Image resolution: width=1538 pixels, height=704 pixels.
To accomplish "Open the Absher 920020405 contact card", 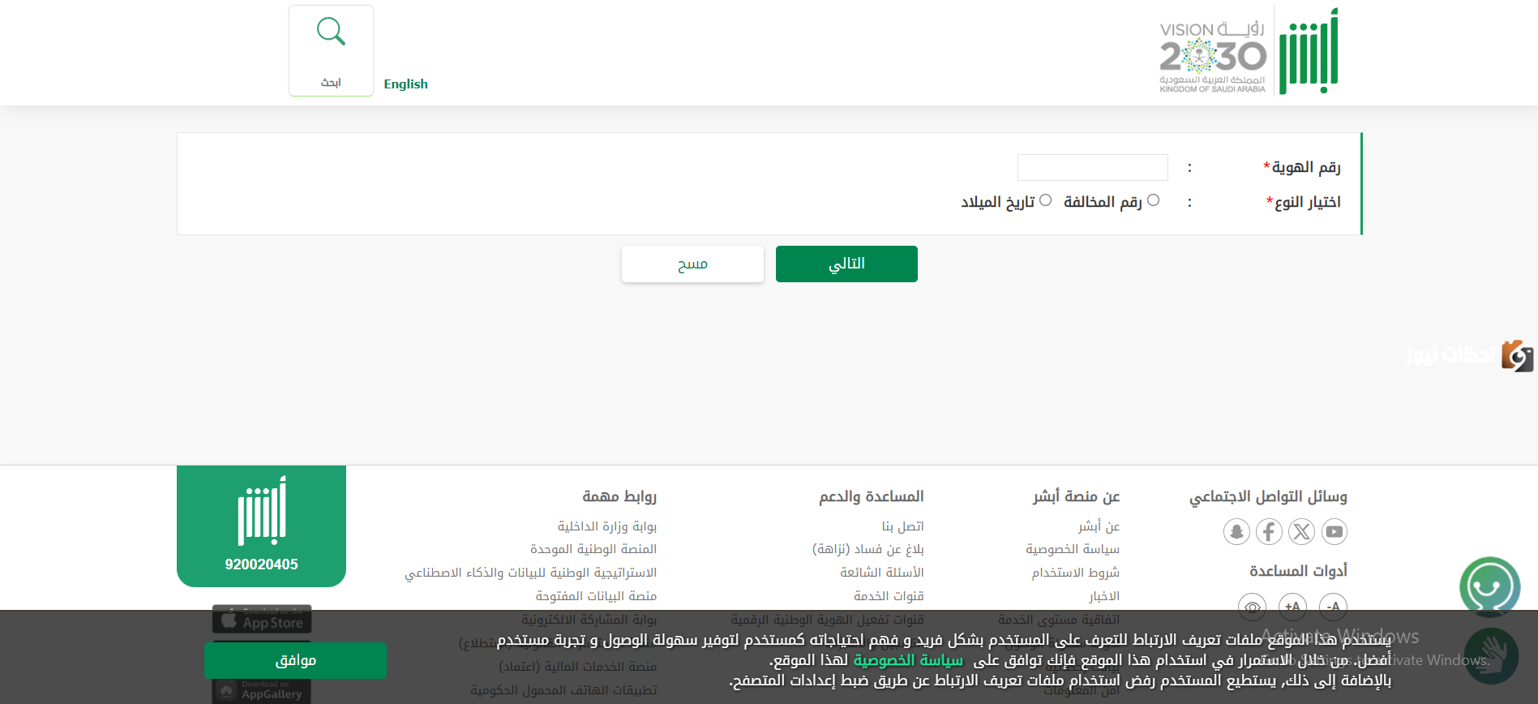I will coord(261,526).
